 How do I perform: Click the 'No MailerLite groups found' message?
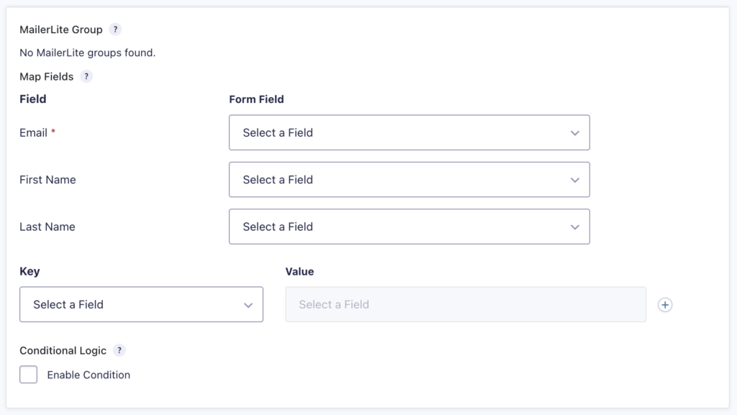(x=86, y=53)
